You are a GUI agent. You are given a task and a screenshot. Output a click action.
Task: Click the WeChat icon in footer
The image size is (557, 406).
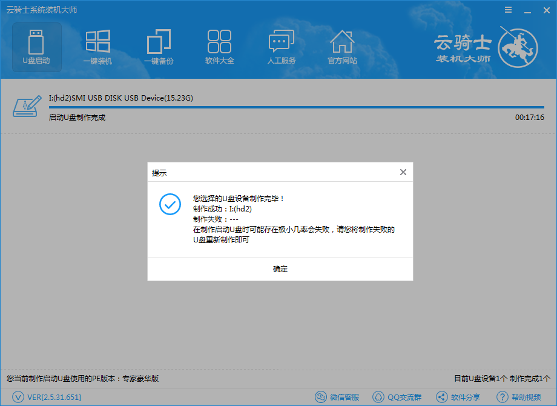pos(321,397)
